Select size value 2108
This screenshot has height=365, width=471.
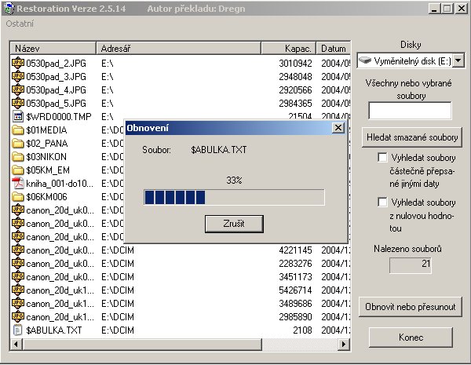click(302, 330)
